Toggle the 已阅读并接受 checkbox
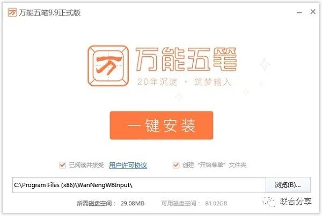 62,165
